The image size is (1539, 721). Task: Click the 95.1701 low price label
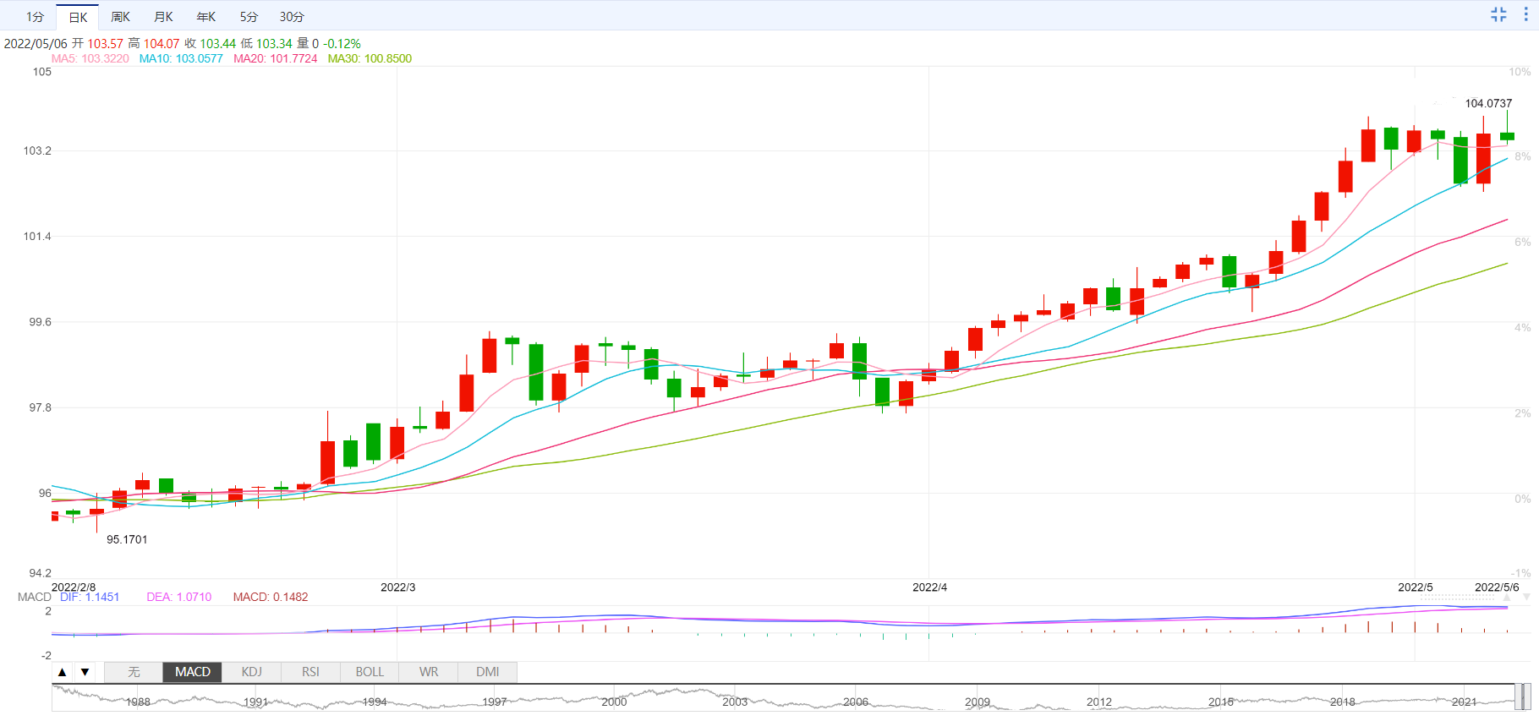click(127, 539)
